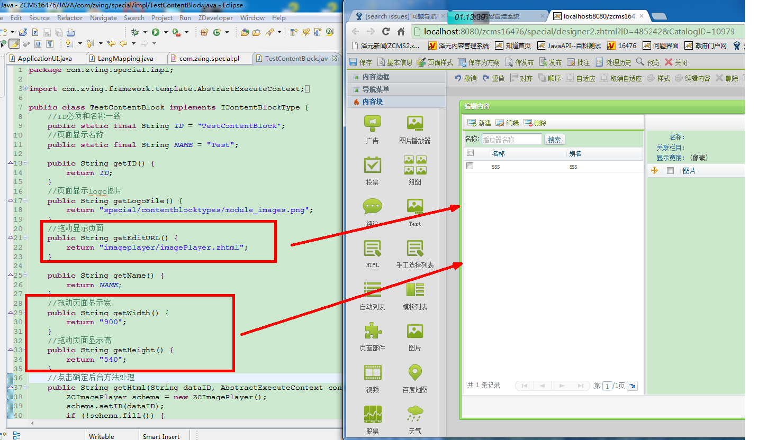Screen dimensions: 758x440
Task: Click 新建 to create a new player
Action: (479, 123)
